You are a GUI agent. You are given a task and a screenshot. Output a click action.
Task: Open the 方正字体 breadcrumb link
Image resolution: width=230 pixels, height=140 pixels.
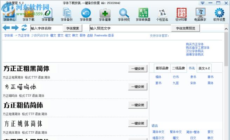coord(23,35)
